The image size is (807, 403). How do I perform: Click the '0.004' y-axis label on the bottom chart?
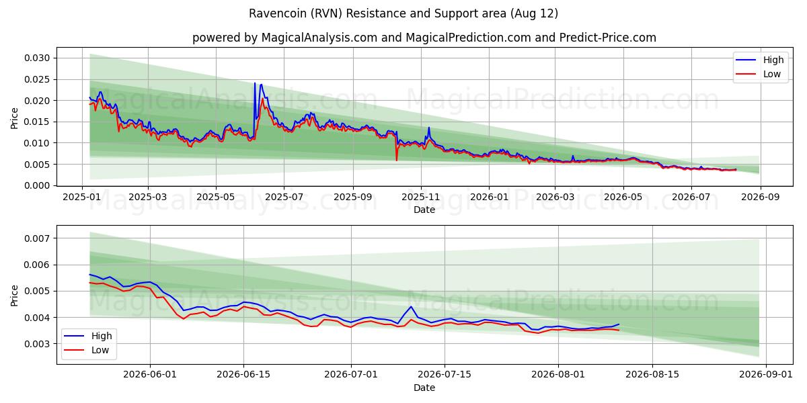(x=38, y=318)
